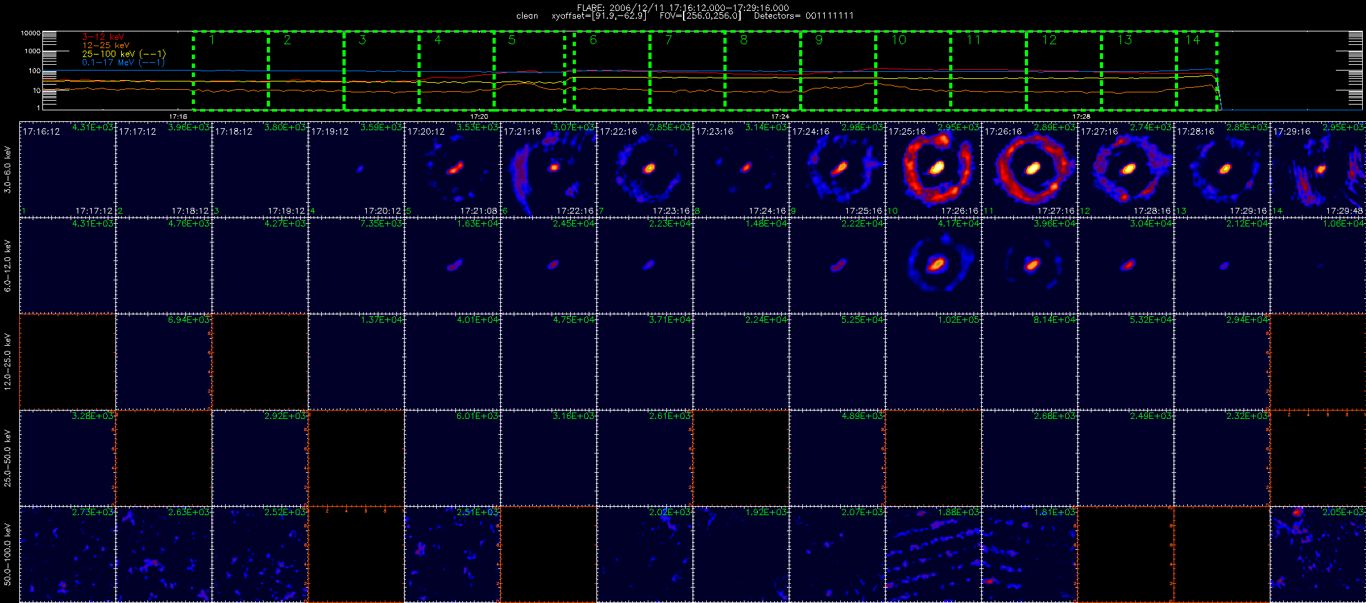Open the 3-6 keV image at 17:29:16
The image size is (1366, 603).
tap(1318, 169)
